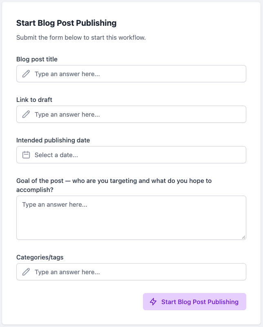Open the Intended publishing date picker
The height and width of the screenshot is (327, 263).
[131, 155]
